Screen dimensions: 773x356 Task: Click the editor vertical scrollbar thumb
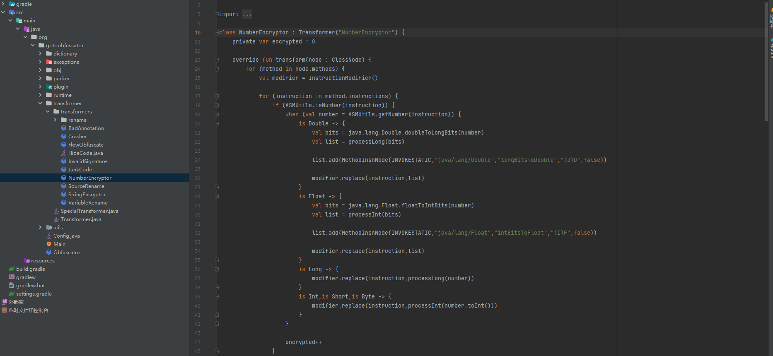(766, 61)
